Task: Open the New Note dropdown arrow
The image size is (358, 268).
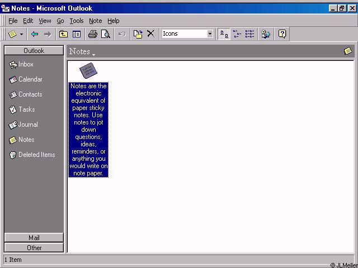Action: [22, 34]
